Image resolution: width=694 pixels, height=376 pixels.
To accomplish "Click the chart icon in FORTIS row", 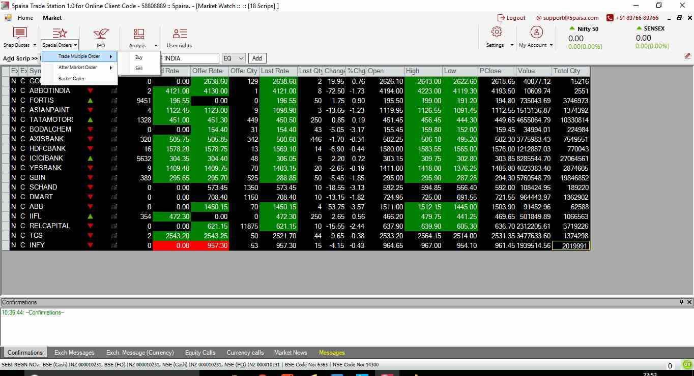I will pyautogui.click(x=114, y=101).
